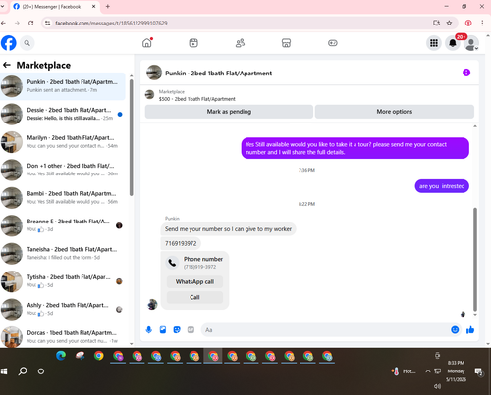
Task: Open emoji picker in message box
Action: [455, 330]
